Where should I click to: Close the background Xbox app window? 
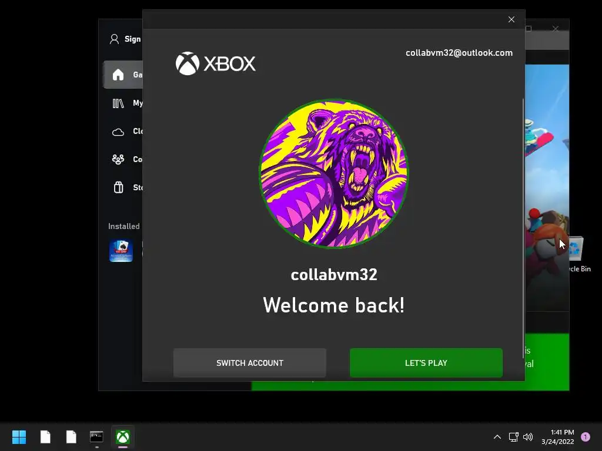556,29
